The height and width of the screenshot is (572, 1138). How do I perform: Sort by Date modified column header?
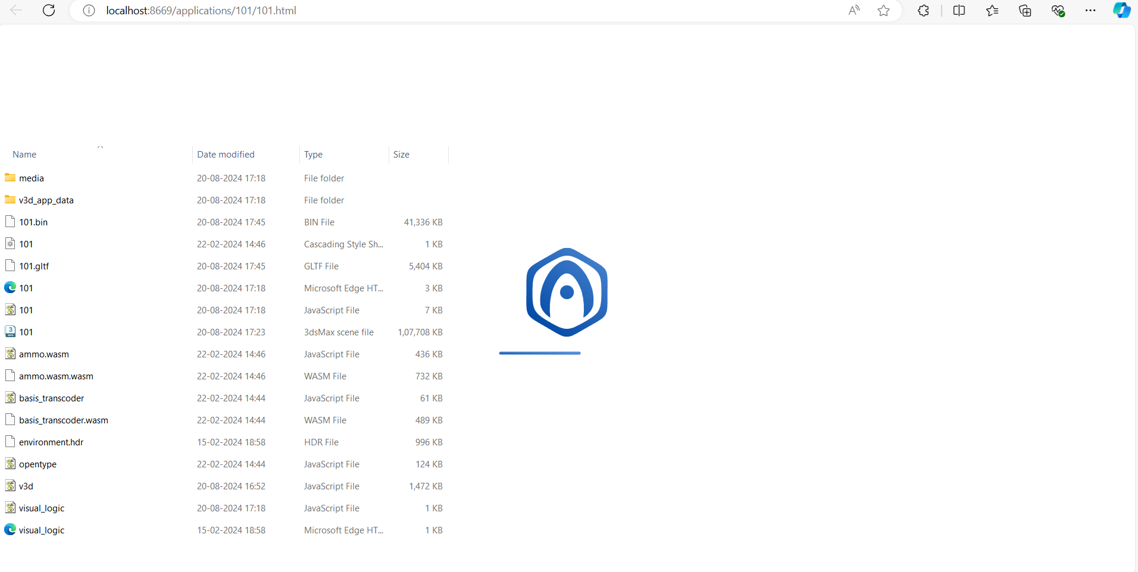226,155
